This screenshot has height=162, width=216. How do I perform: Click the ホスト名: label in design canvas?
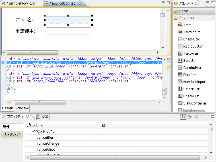[25, 20]
